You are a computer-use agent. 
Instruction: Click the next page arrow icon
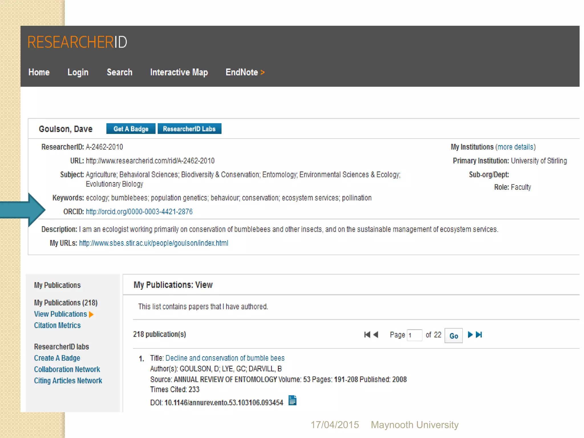pos(470,334)
